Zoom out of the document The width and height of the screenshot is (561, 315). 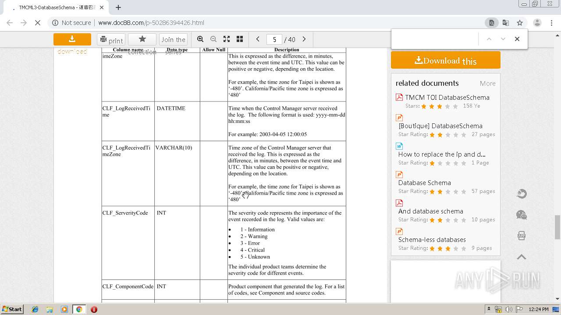click(213, 39)
